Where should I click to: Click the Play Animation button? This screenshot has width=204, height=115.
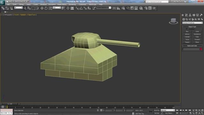pos(184,110)
